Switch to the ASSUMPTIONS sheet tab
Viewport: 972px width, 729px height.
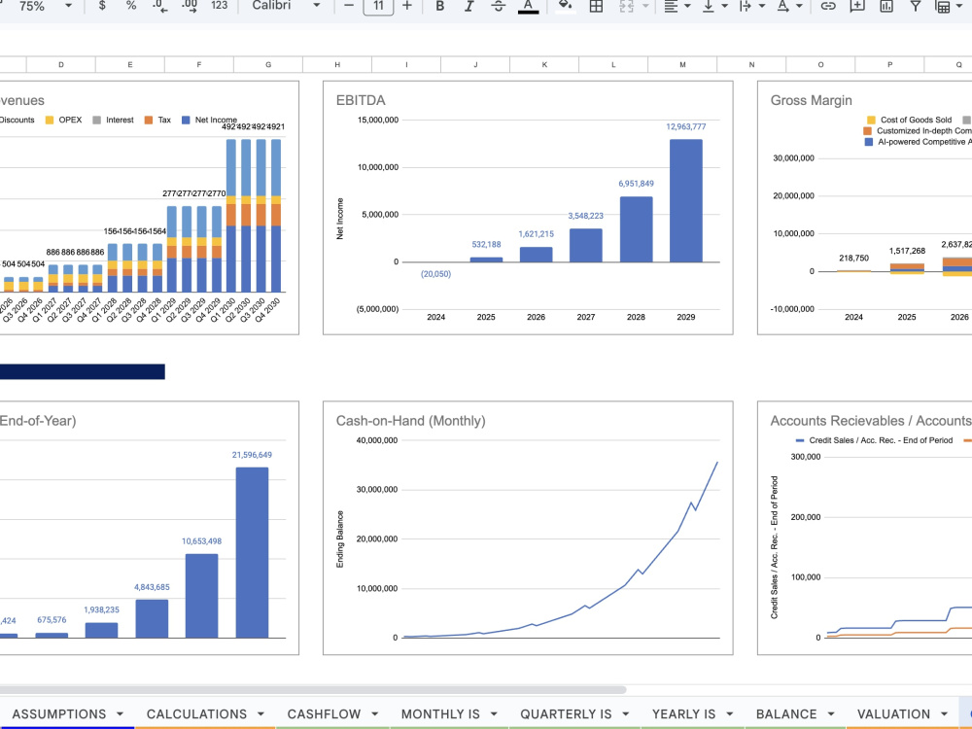pos(59,714)
